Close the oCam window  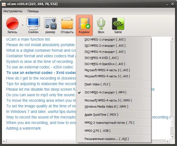tap(173, 4)
